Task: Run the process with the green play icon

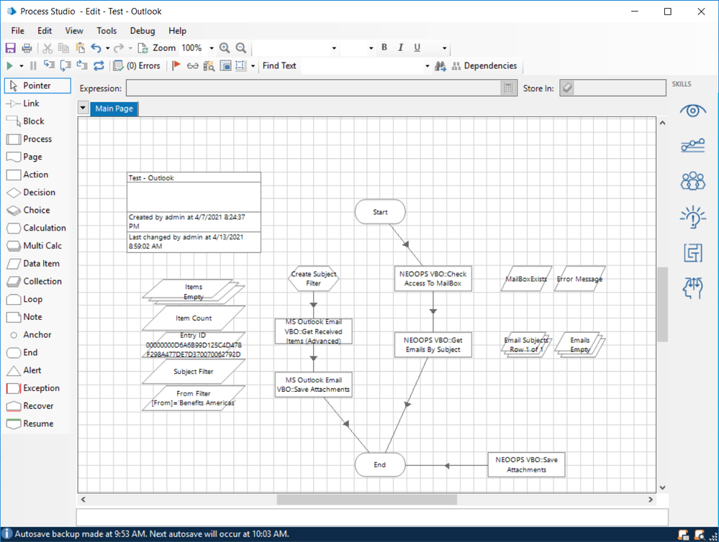Action: [10, 66]
